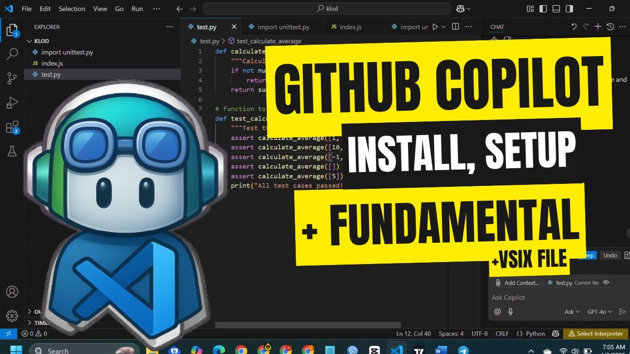Click the send arrow in chat input
The image size is (630, 354).
coord(622,311)
